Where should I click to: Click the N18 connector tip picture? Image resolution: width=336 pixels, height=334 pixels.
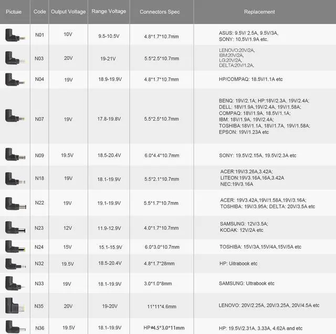[15, 179]
